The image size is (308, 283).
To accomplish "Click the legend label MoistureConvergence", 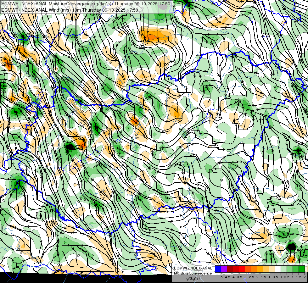I will [193, 273].
